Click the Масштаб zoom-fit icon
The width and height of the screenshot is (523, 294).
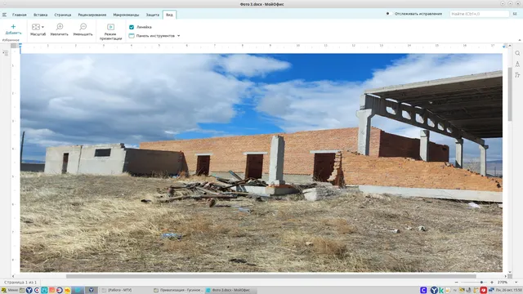36,27
